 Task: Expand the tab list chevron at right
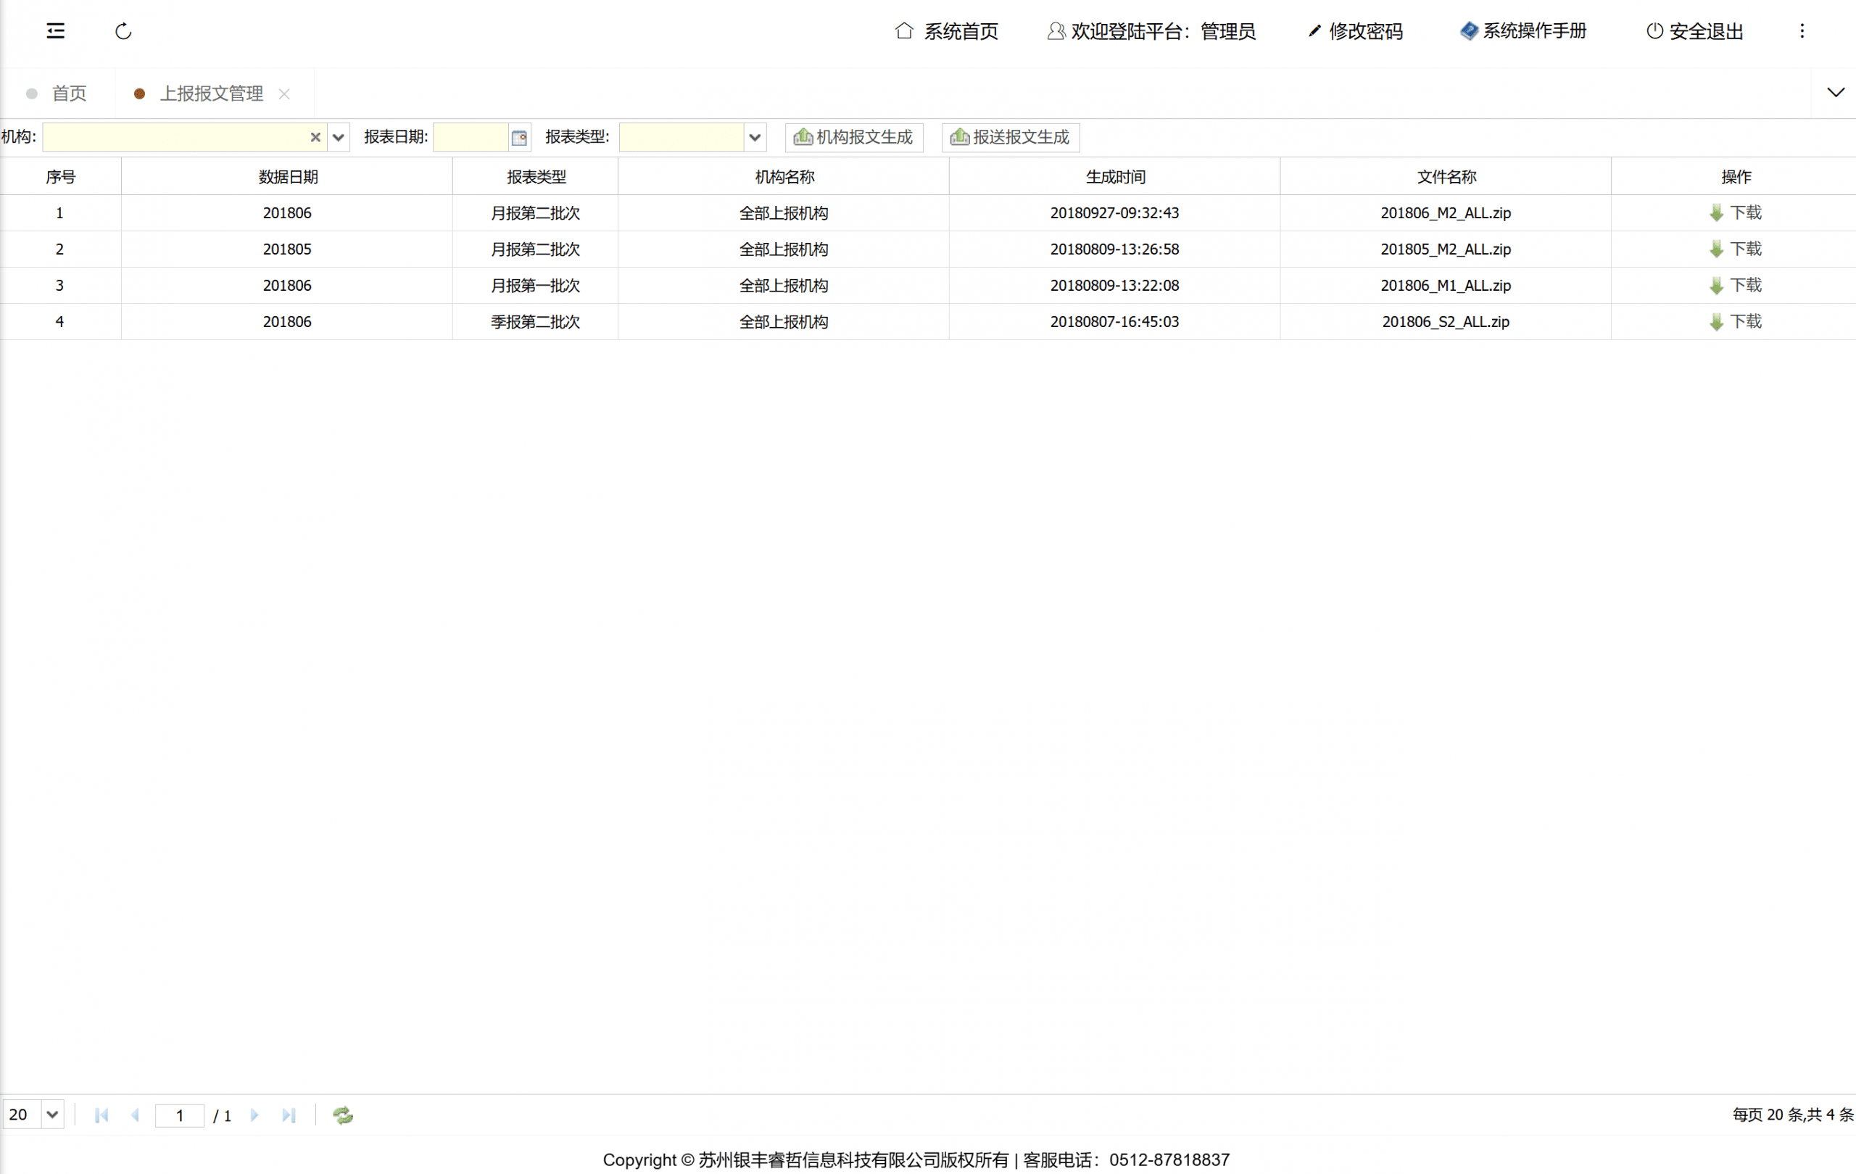point(1835,93)
